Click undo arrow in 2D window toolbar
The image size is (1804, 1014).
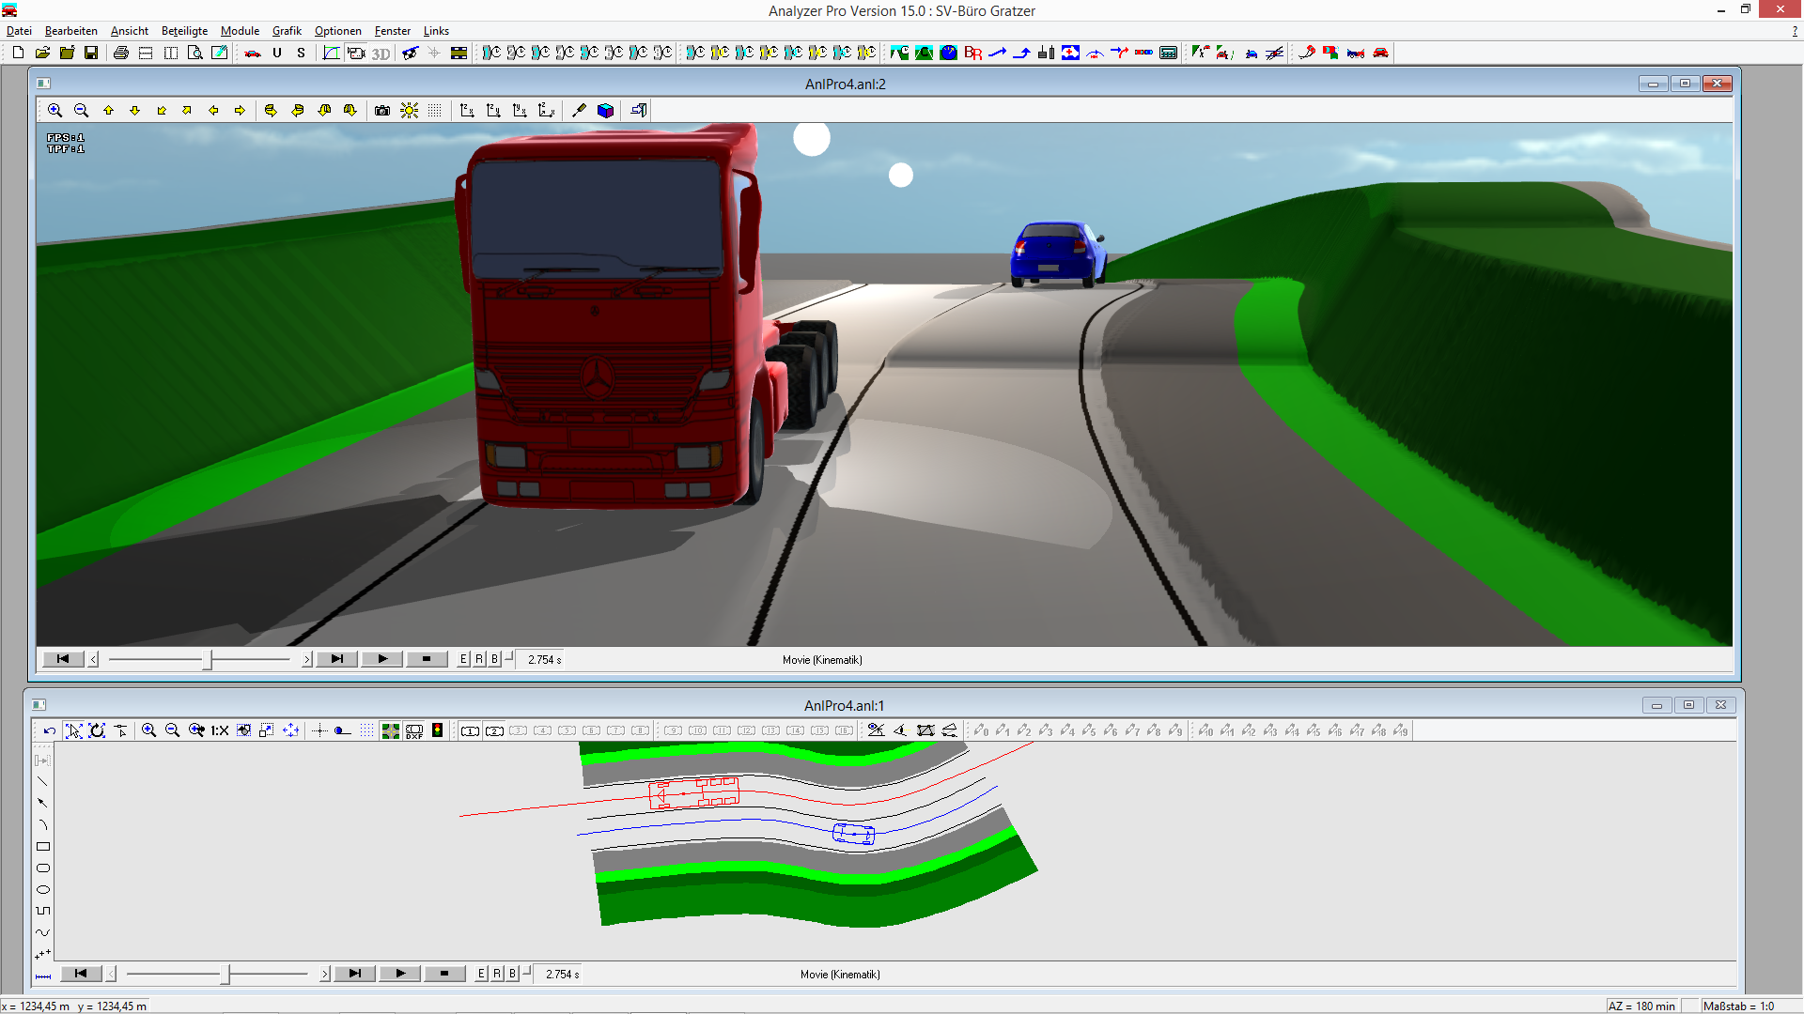click(x=50, y=730)
